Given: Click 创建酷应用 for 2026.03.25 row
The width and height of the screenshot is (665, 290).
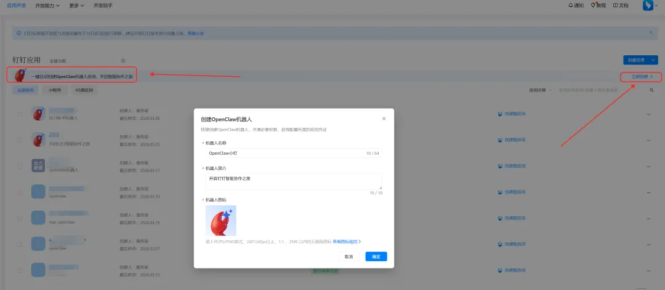Looking at the screenshot, I should (512, 139).
